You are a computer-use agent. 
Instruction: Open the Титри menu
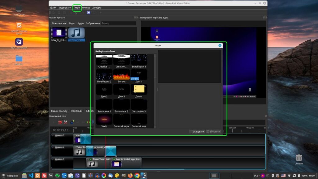77,8
